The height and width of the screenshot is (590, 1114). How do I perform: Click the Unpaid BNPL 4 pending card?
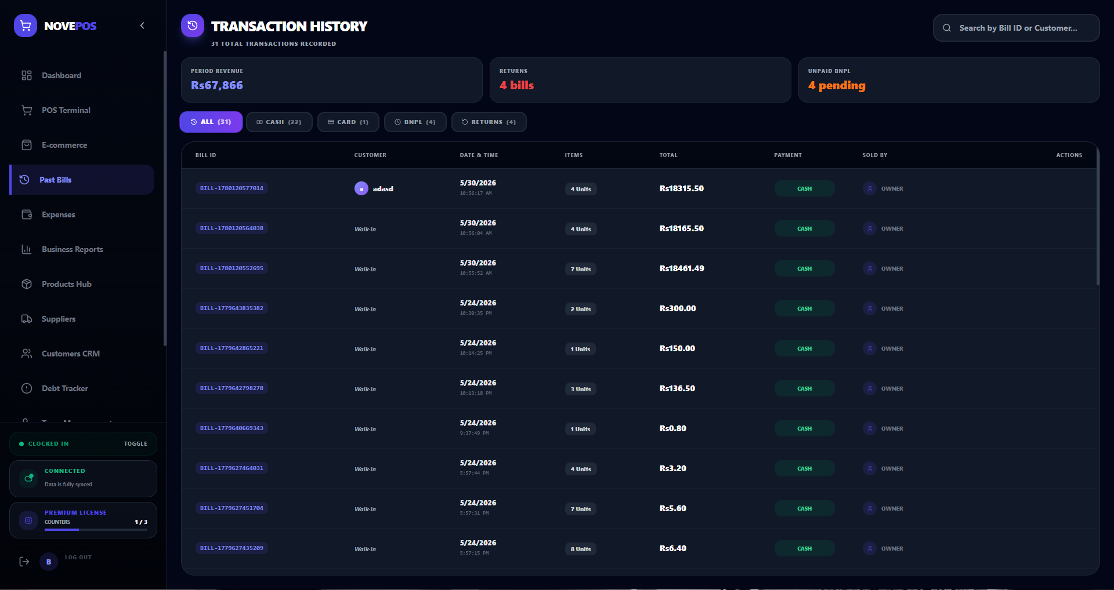tap(949, 80)
